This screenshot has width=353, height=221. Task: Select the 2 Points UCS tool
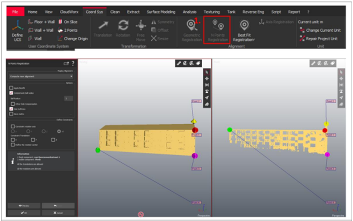(68, 30)
